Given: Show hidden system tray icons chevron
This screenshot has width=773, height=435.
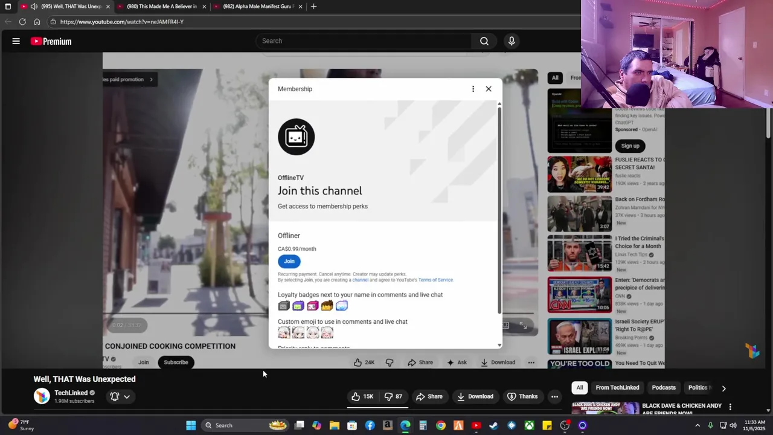Looking at the screenshot, I should [698, 425].
